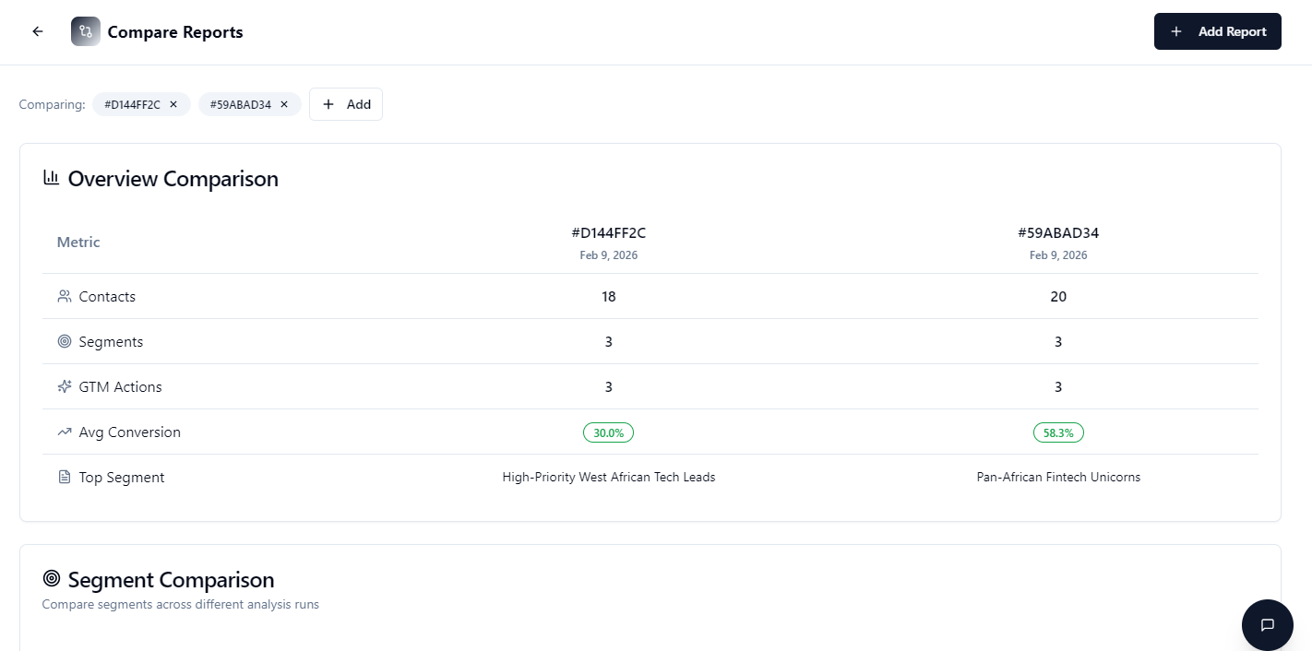
Task: Click the 30.0% conversion badge
Action: click(x=608, y=432)
